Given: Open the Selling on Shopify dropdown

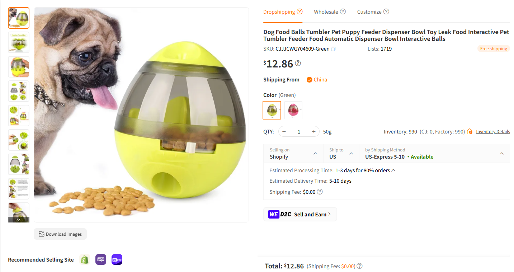Looking at the screenshot, I should (316, 153).
